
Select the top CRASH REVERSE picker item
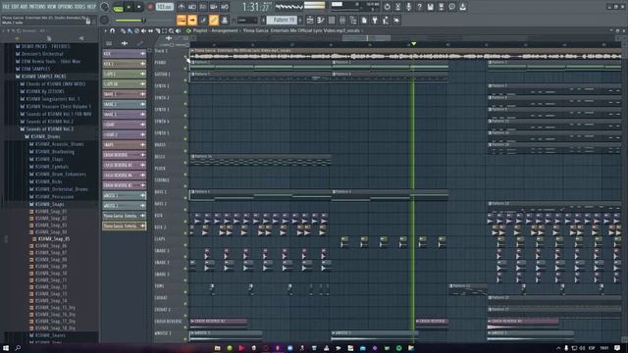pyautogui.click(x=125, y=155)
